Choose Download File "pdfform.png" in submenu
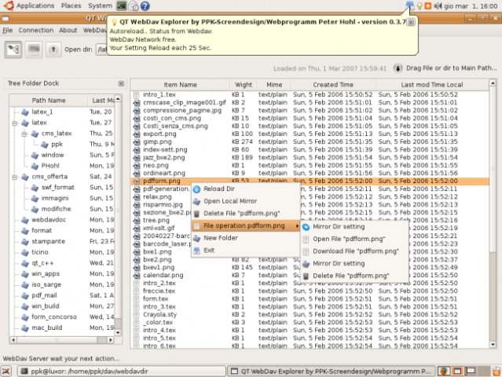 click(x=355, y=251)
